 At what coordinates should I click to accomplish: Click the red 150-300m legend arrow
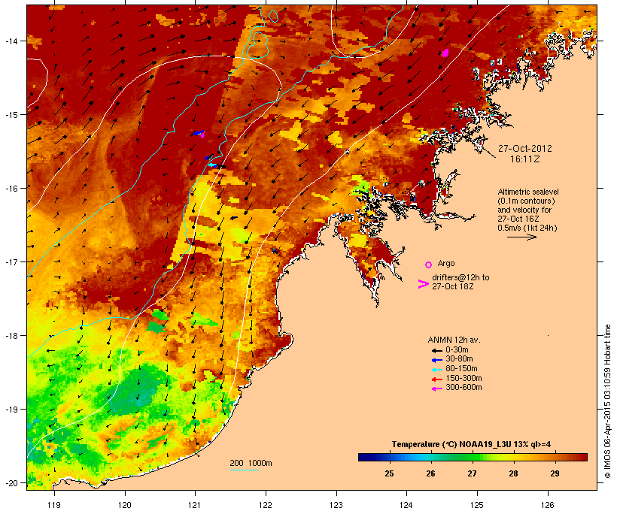pos(436,379)
